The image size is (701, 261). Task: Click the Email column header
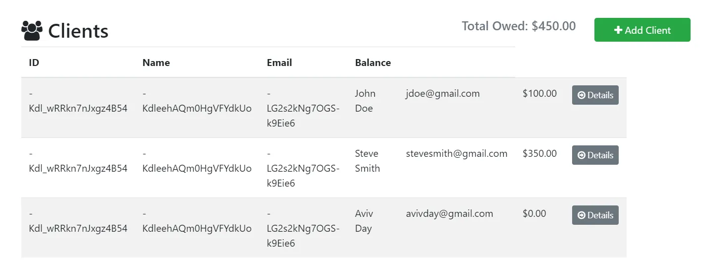(x=279, y=63)
